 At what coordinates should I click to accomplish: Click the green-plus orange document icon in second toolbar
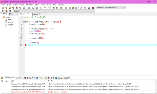[6, 11]
